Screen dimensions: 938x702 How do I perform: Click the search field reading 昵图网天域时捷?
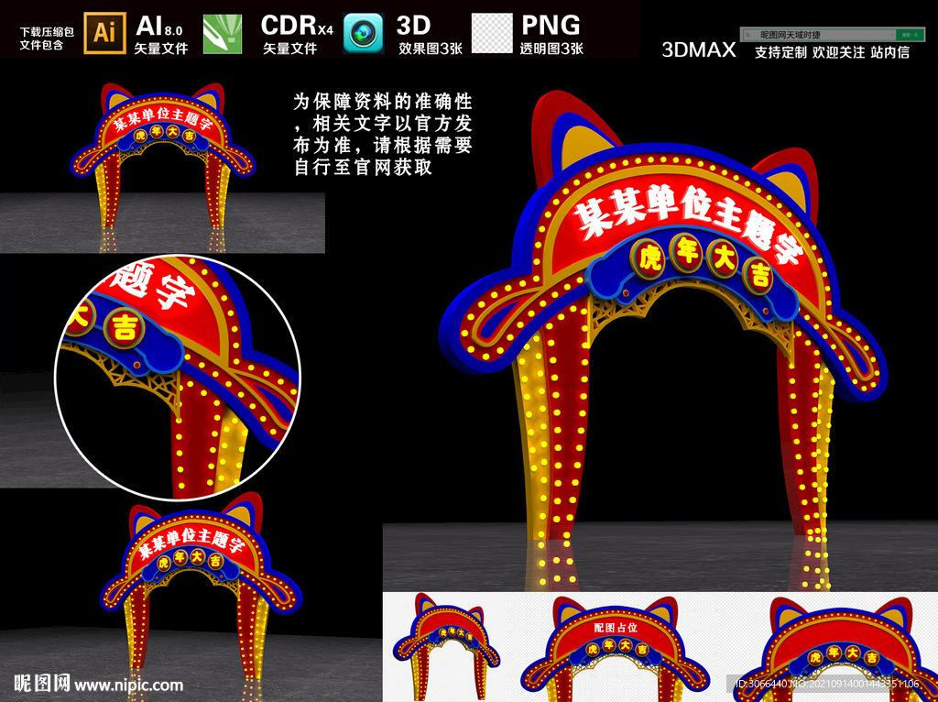tap(818, 36)
